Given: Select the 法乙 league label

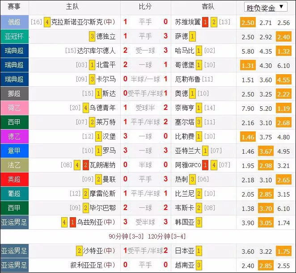Looking at the screenshot, I should 14,165.
